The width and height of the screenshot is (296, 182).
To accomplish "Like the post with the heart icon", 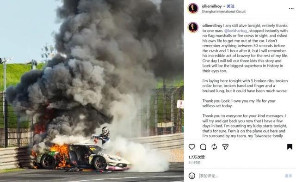I will [x=192, y=147].
